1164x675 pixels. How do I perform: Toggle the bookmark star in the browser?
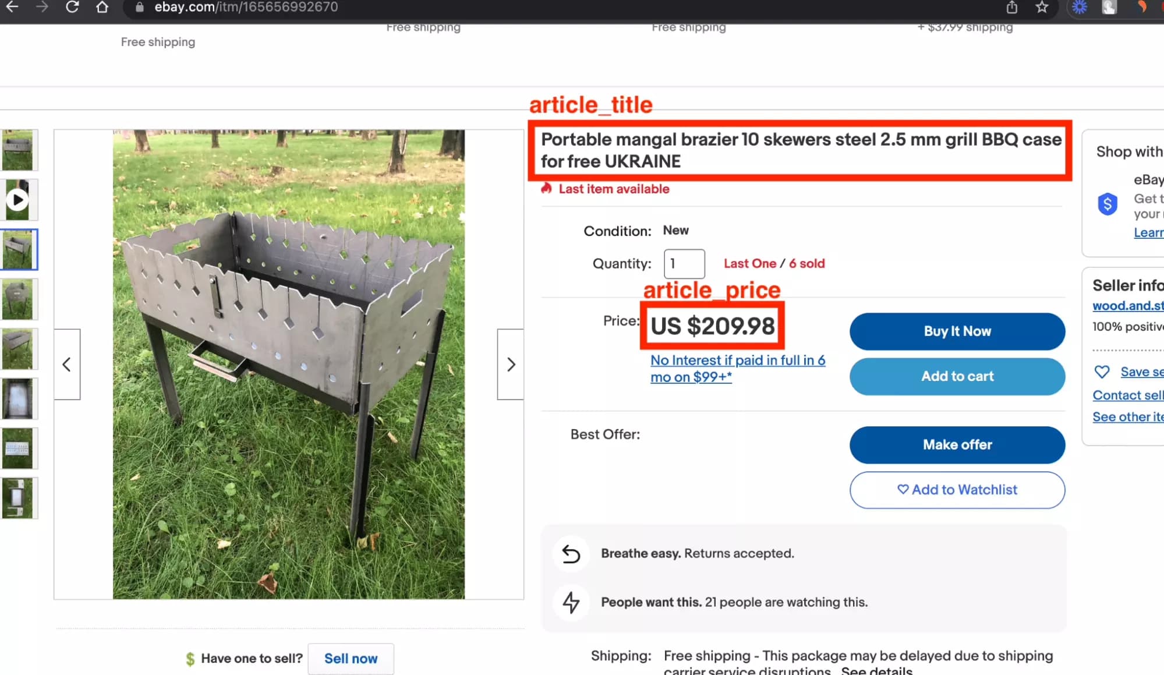1042,8
